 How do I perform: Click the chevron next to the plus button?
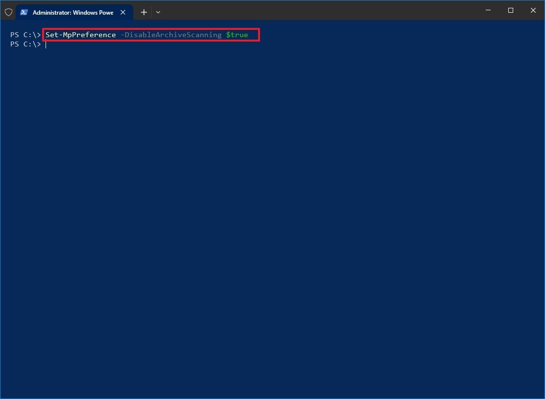(158, 12)
